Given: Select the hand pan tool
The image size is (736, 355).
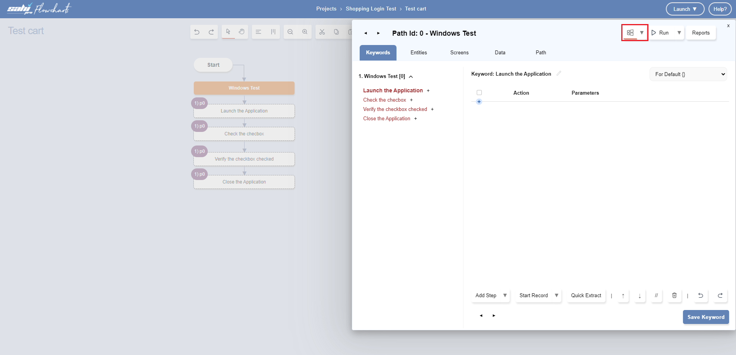Looking at the screenshot, I should [241, 32].
